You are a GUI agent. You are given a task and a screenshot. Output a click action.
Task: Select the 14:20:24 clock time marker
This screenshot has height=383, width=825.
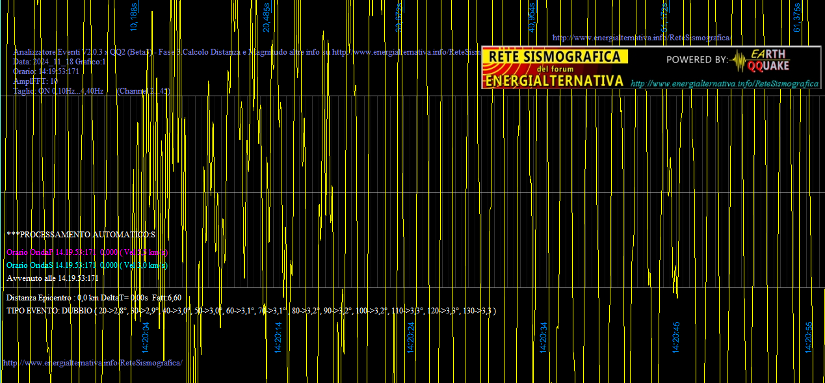point(411,337)
